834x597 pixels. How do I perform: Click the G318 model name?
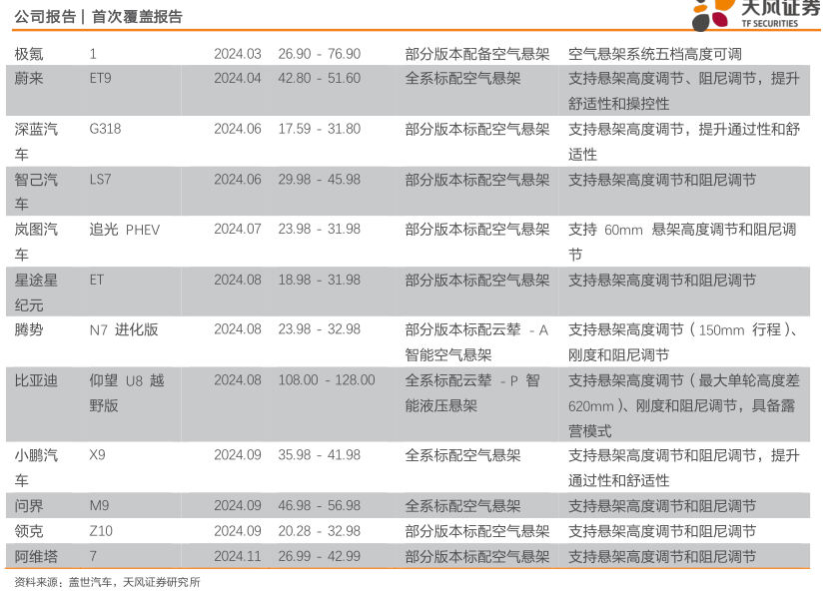pyautogui.click(x=105, y=130)
